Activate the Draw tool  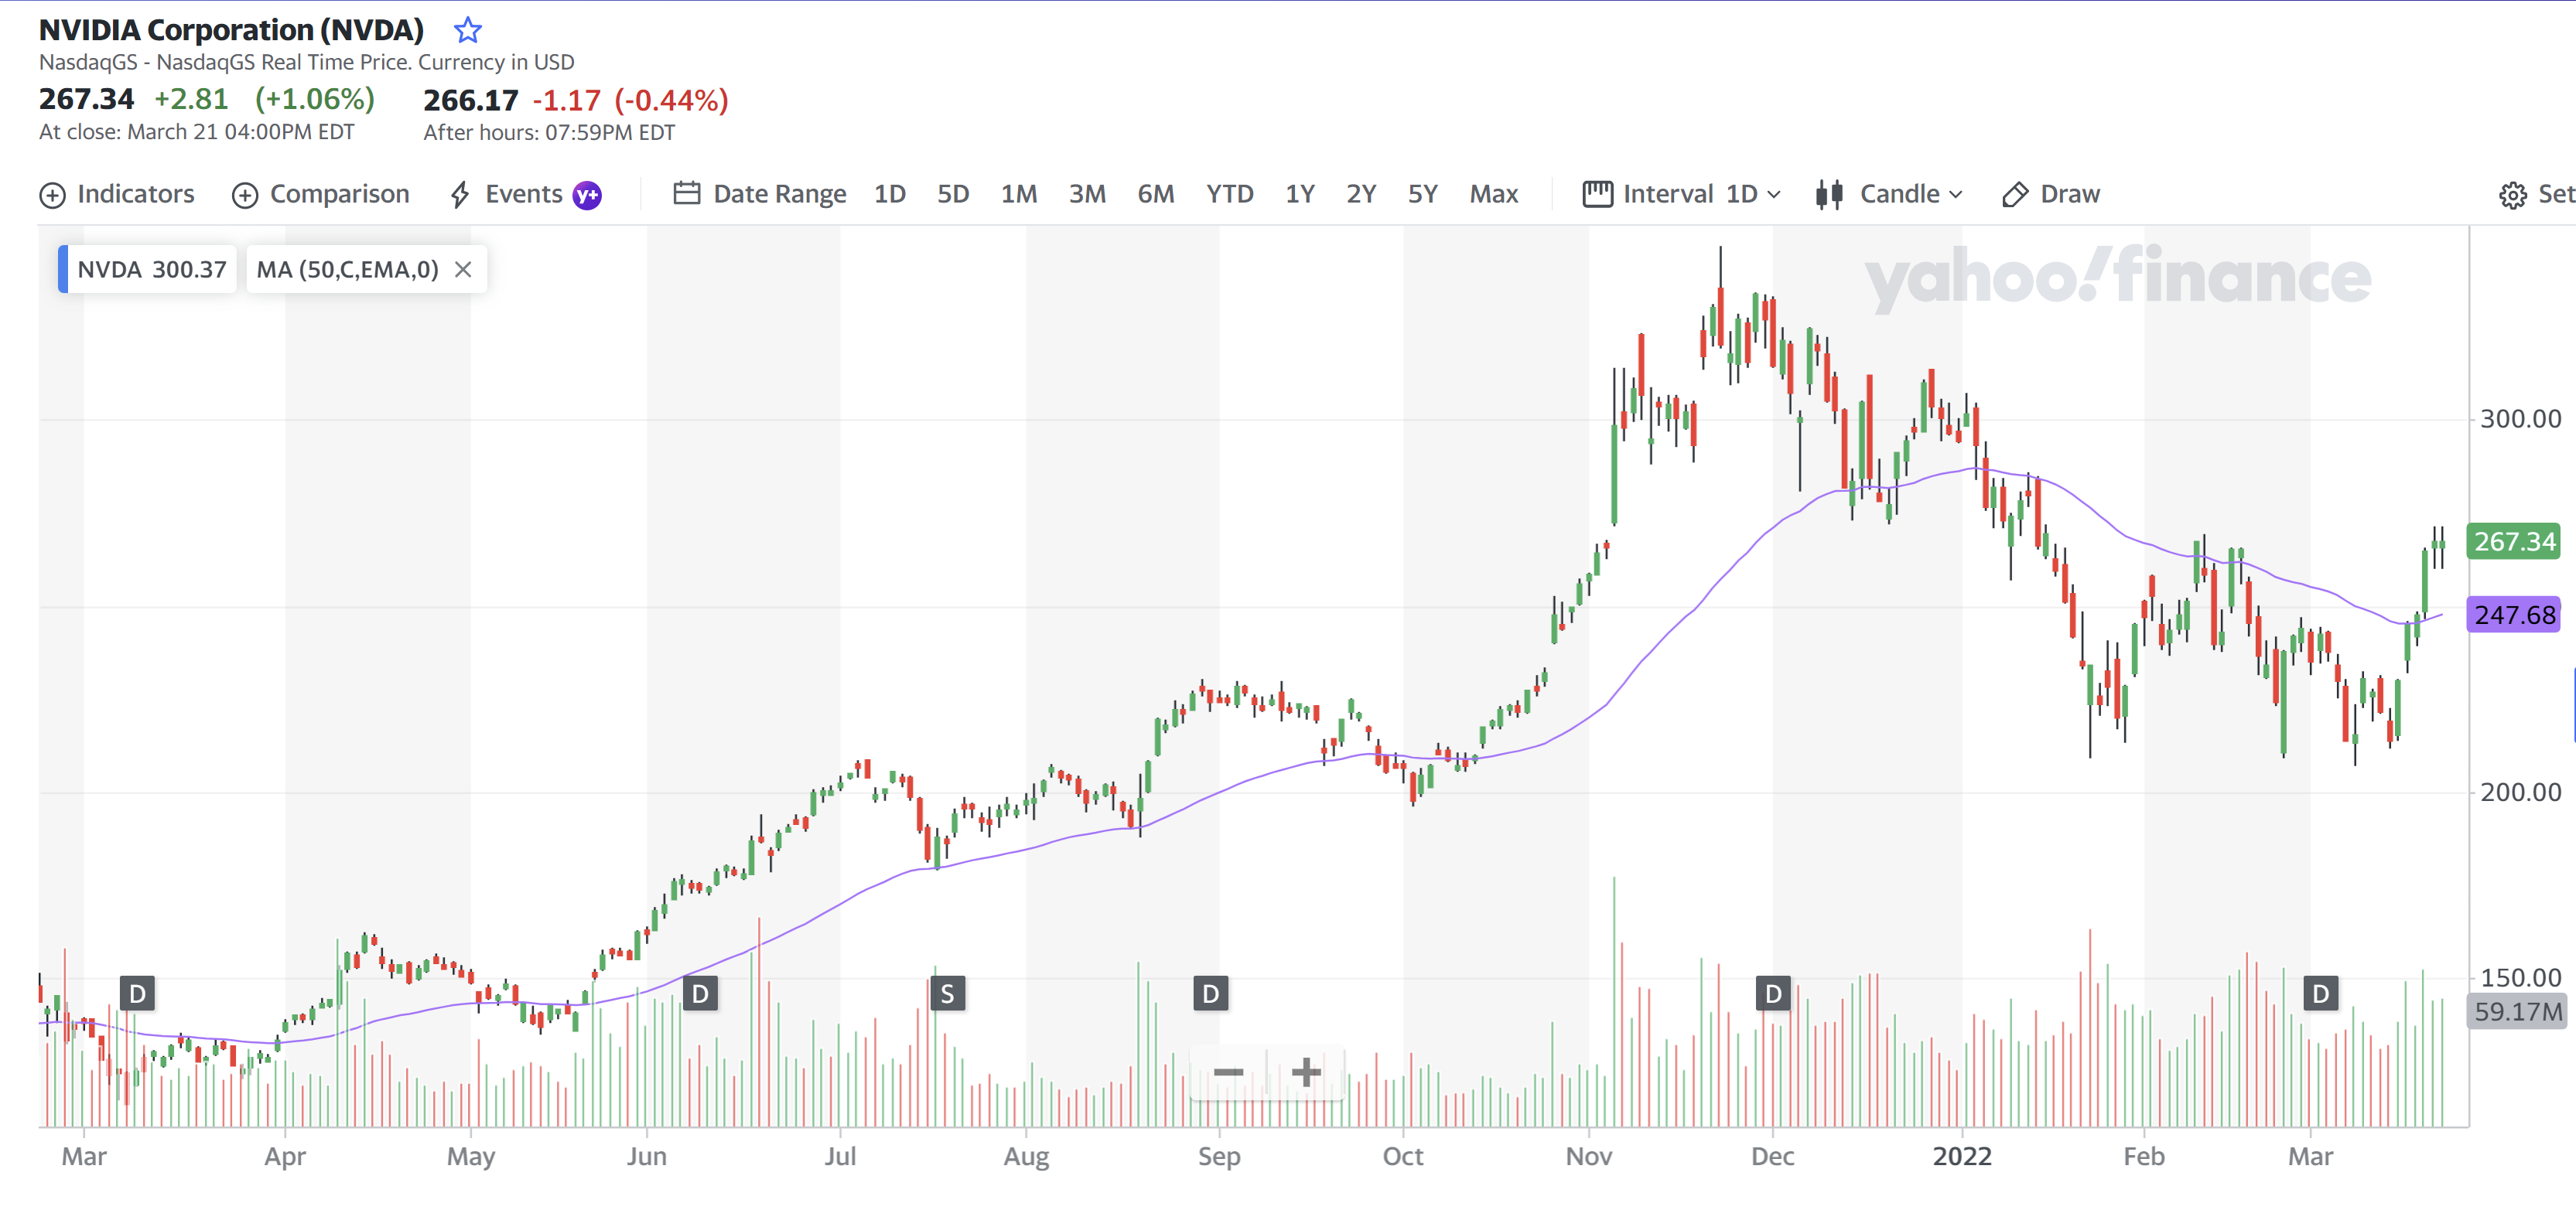click(2051, 194)
